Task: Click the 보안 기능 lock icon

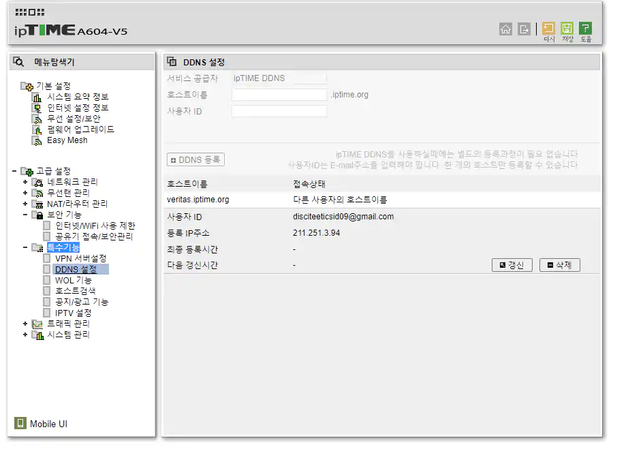Action: [37, 215]
